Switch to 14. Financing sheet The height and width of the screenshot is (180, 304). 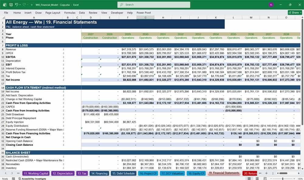99,173
